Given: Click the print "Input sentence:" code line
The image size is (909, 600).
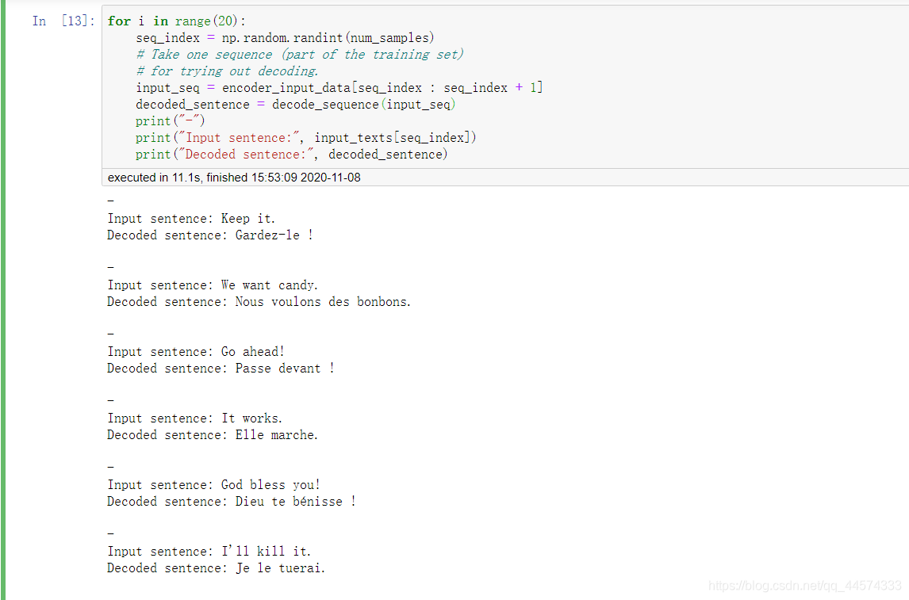Looking at the screenshot, I should pos(306,137).
